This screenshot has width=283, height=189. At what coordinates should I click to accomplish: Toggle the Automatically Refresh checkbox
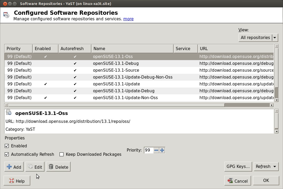pyautogui.click(x=7, y=154)
